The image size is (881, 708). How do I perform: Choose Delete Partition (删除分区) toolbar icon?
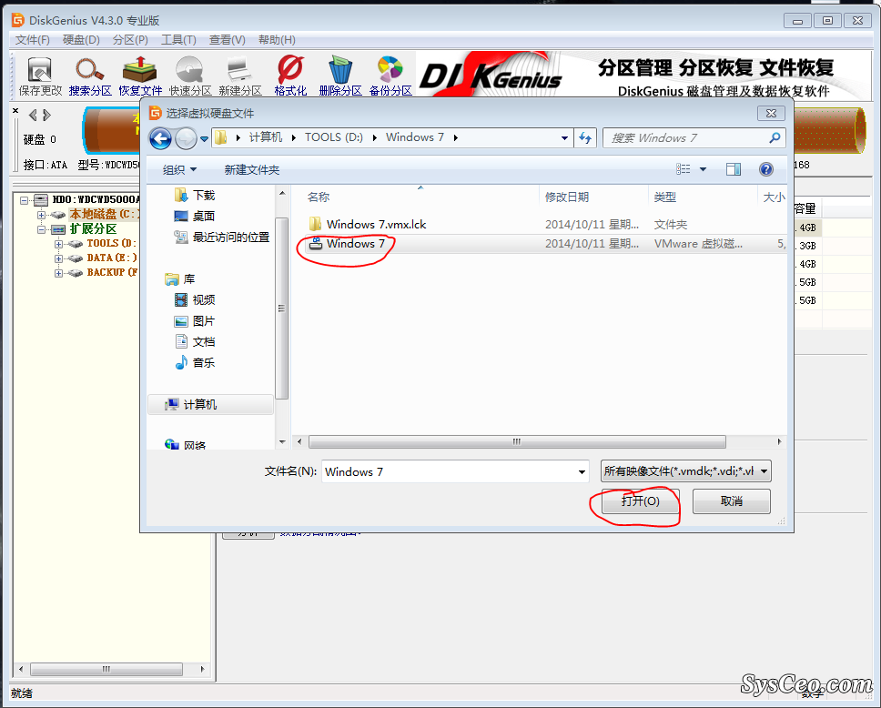click(x=339, y=76)
